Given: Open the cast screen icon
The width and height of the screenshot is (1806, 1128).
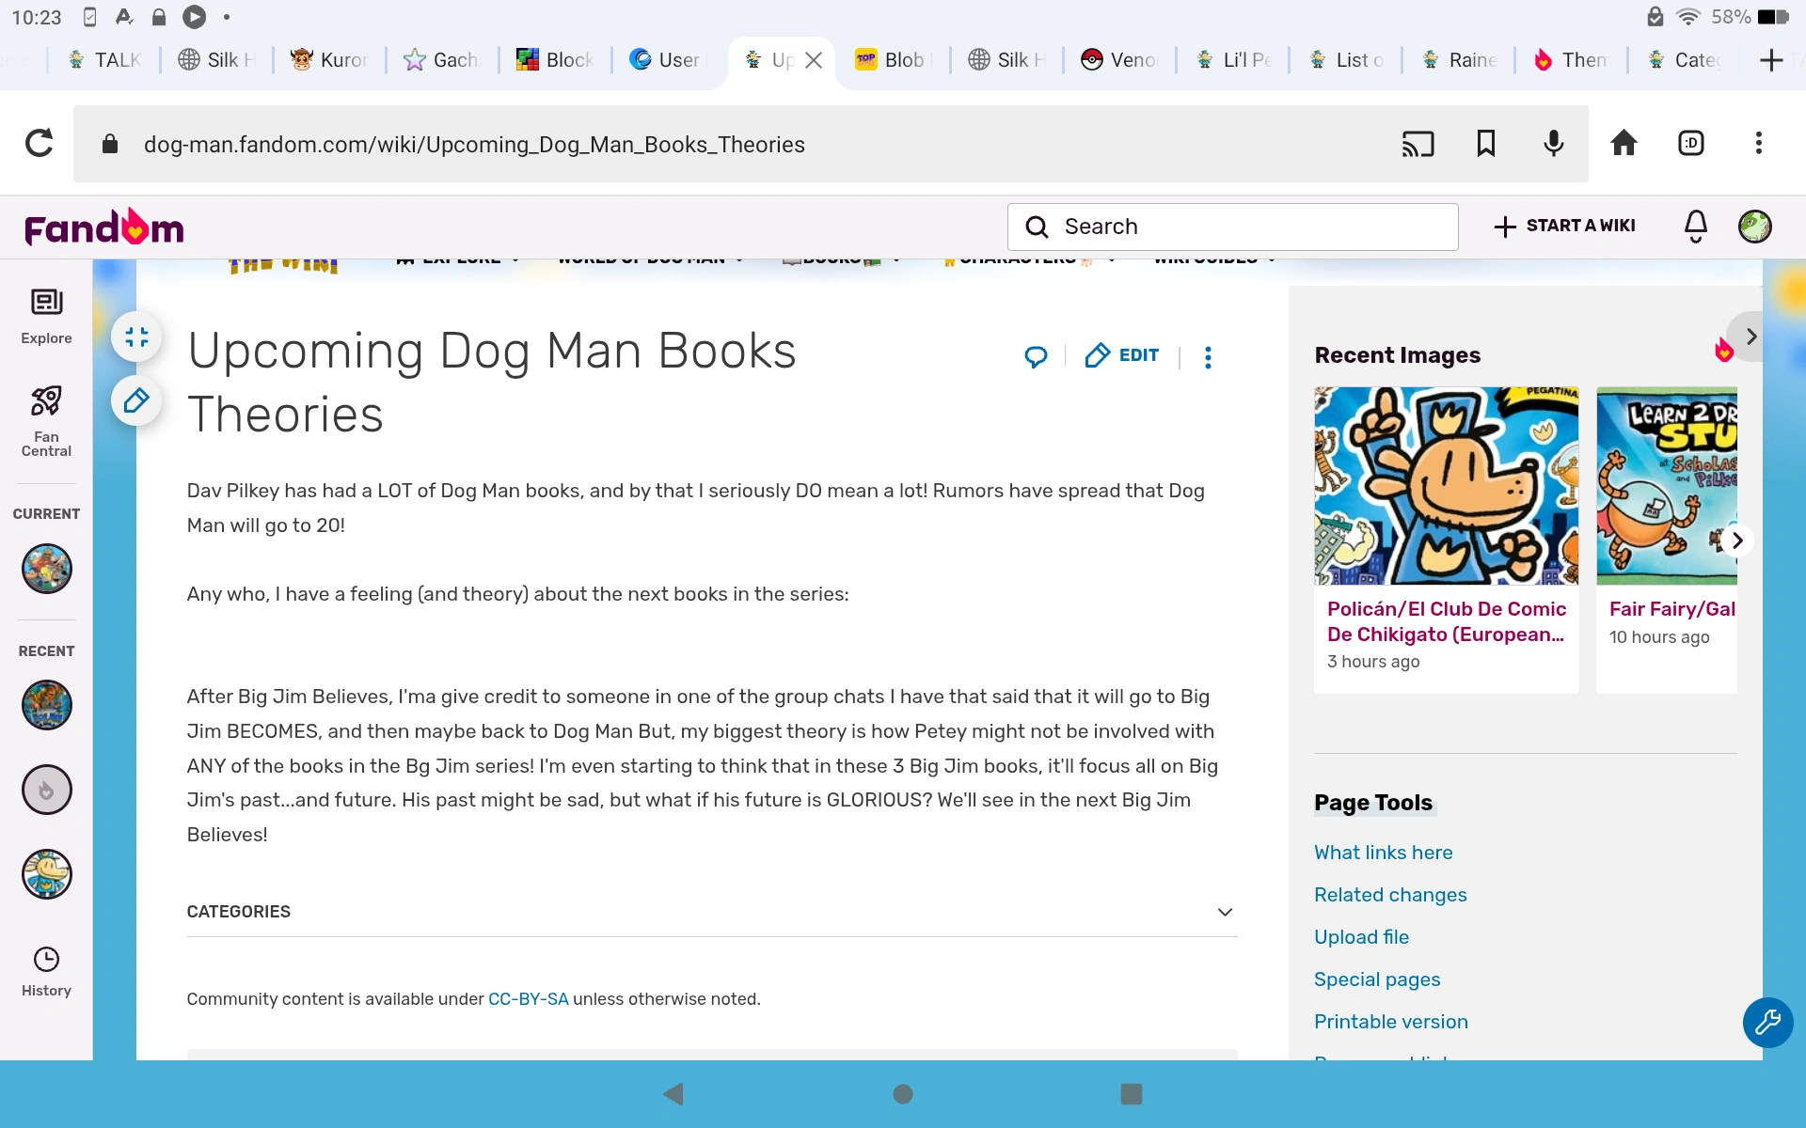Looking at the screenshot, I should [x=1418, y=144].
